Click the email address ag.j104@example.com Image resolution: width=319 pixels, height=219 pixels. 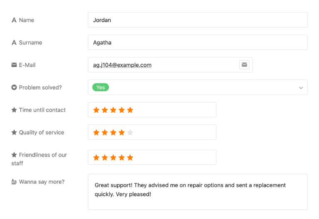(x=122, y=65)
